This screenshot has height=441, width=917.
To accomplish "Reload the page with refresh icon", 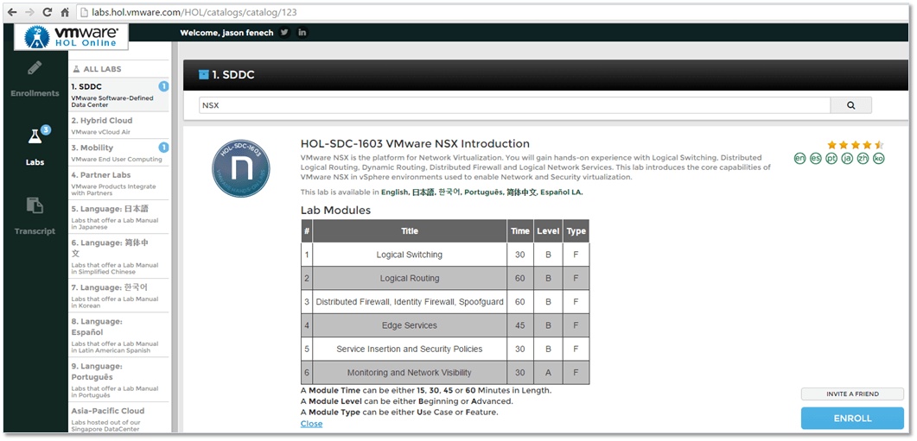I will tap(48, 12).
